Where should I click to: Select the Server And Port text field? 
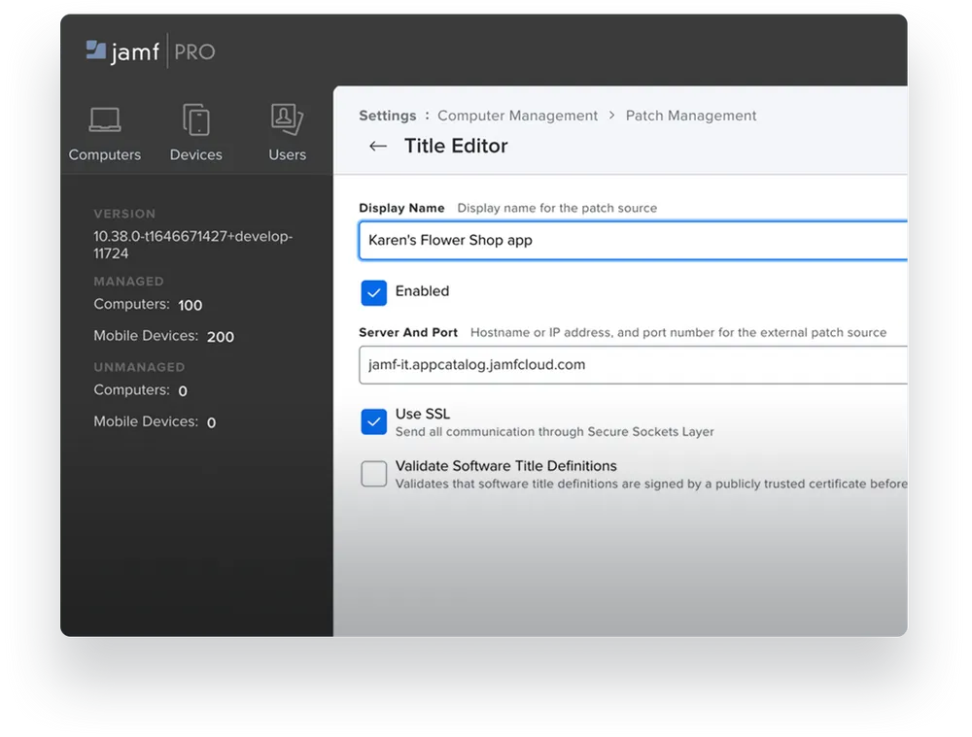(x=632, y=365)
